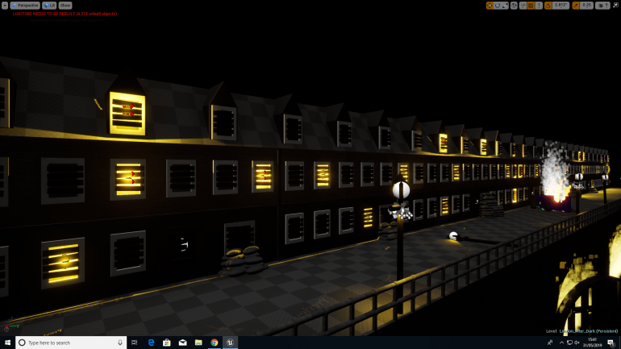
Task: Open Mail app from the taskbar
Action: (182, 343)
